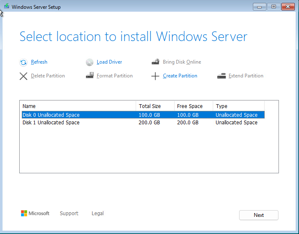Screen dimensions: 299x234
Task: Click the Microsoft four-color logo
Action: point(24,213)
